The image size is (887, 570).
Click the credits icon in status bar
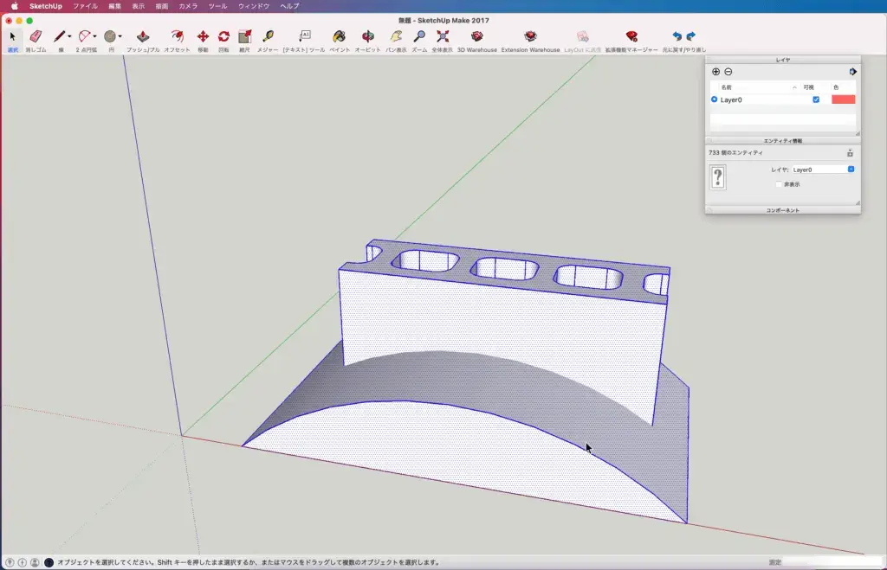[x=22, y=562]
